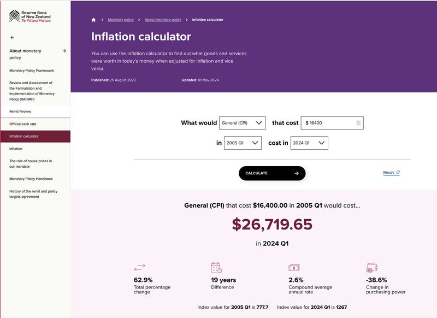Click the home icon in breadcrumb
Viewport: 437px width, 318px height.
pos(93,20)
